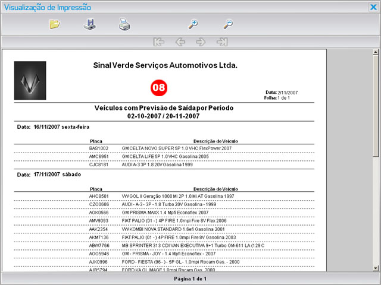The height and width of the screenshot is (285, 381).
Task: Click plate AOK0566 row
Action: click(164, 213)
